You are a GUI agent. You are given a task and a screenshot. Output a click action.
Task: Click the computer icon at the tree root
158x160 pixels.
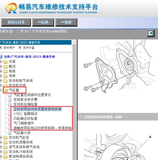tap(1, 56)
